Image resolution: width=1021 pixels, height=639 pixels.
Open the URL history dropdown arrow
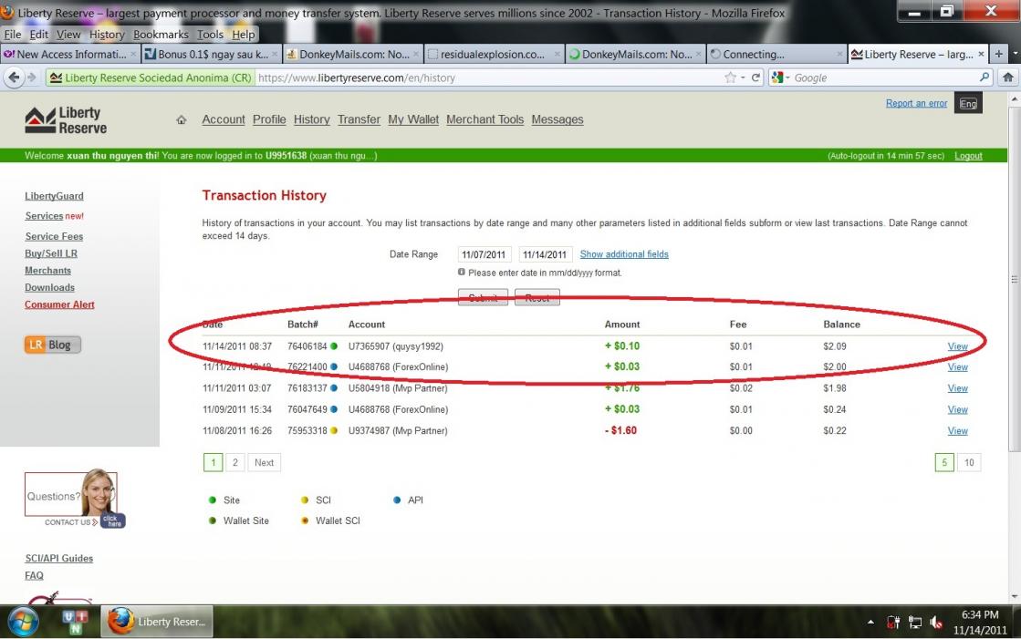pos(743,77)
